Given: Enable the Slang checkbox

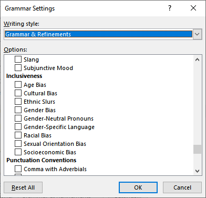Looking at the screenshot, I should tap(18, 60).
